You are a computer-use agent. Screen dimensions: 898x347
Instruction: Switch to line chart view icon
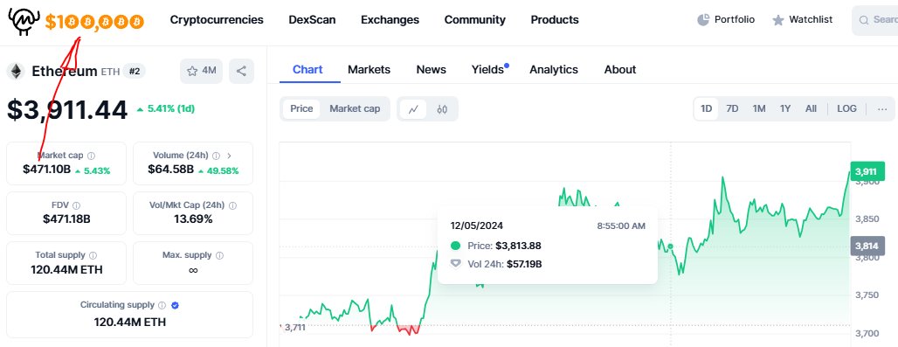pyautogui.click(x=413, y=108)
